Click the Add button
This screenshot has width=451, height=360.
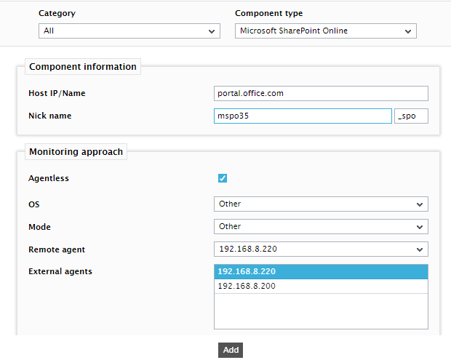231,350
